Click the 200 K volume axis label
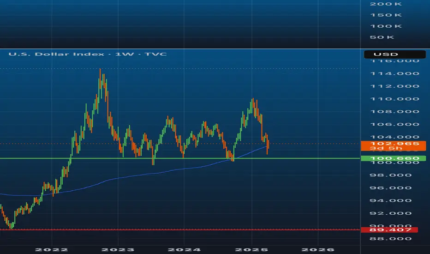430x254 pixels. click(386, 4)
